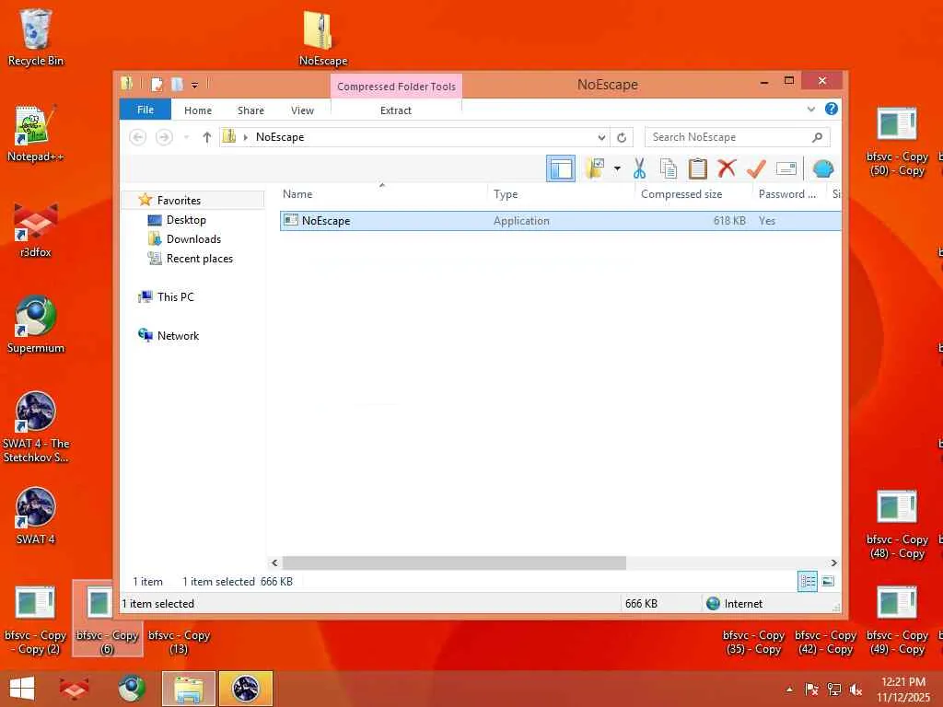Viewport: 943px width, 707px height.
Task: Switch to the View ribbon tab
Action: click(x=302, y=110)
